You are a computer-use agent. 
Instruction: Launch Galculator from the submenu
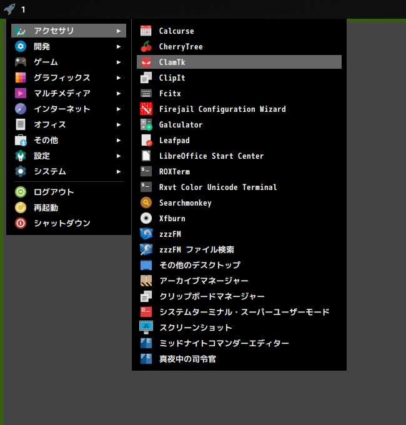[x=239, y=124]
